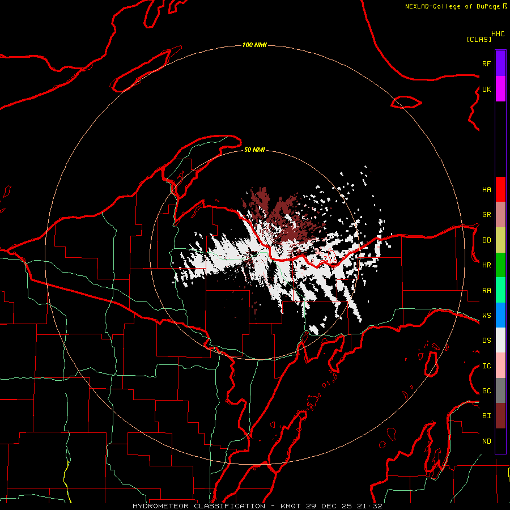Click the UK magenta legend swatch

tap(500, 89)
